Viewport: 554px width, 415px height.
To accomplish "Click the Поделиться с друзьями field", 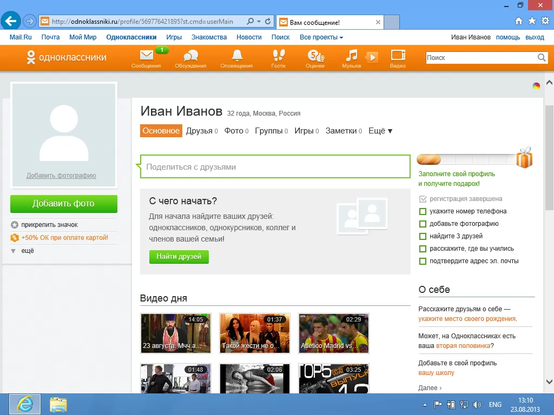I will point(275,166).
